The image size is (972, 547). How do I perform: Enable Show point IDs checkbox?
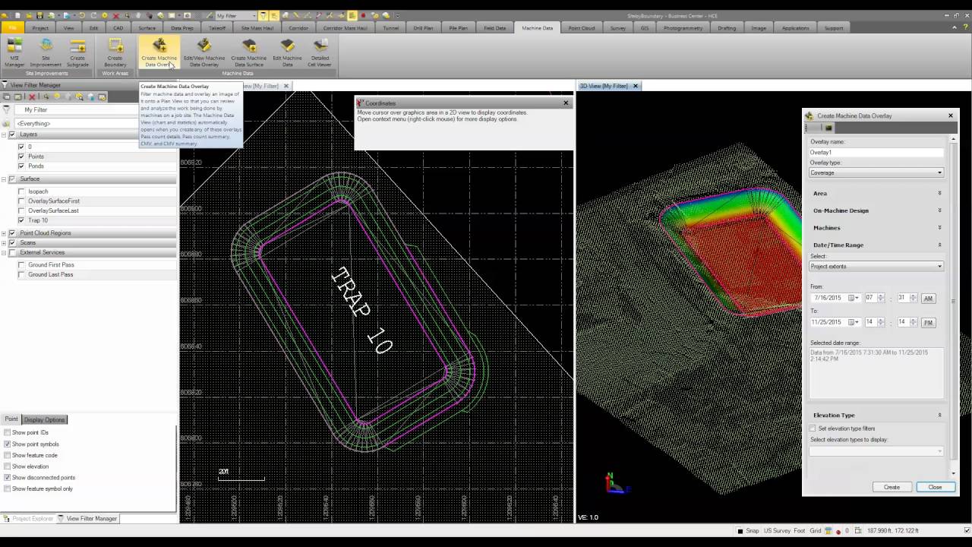coord(8,433)
